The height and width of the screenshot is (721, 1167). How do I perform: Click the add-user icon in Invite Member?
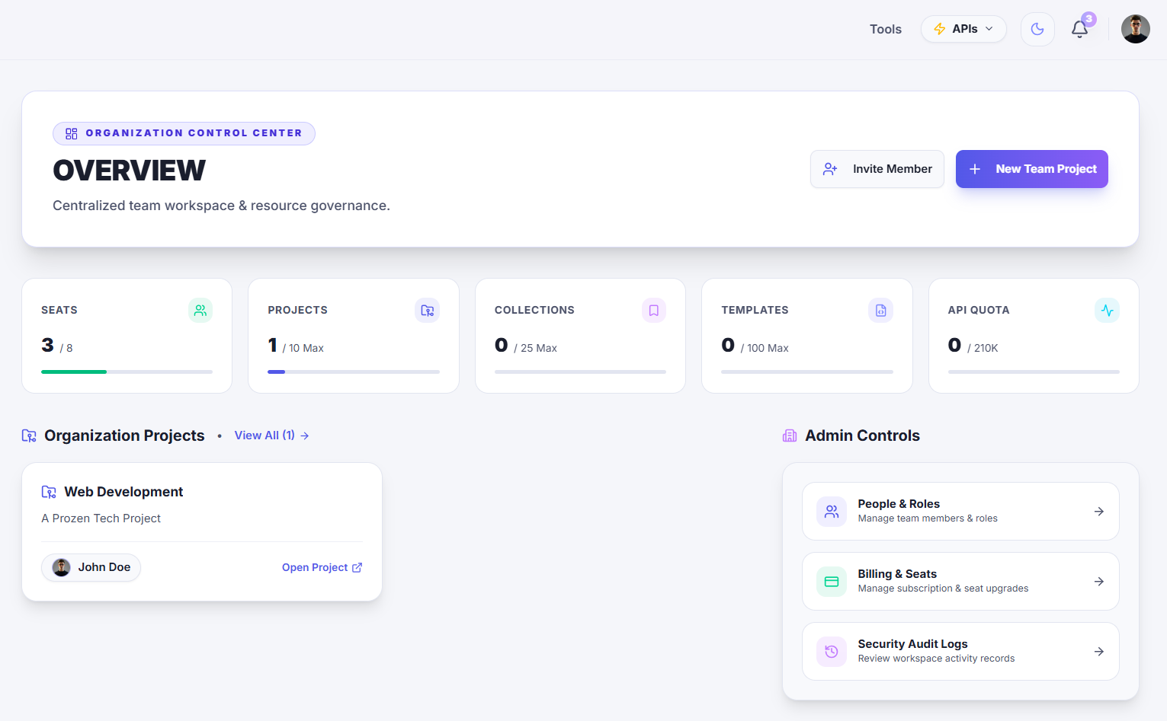[830, 169]
